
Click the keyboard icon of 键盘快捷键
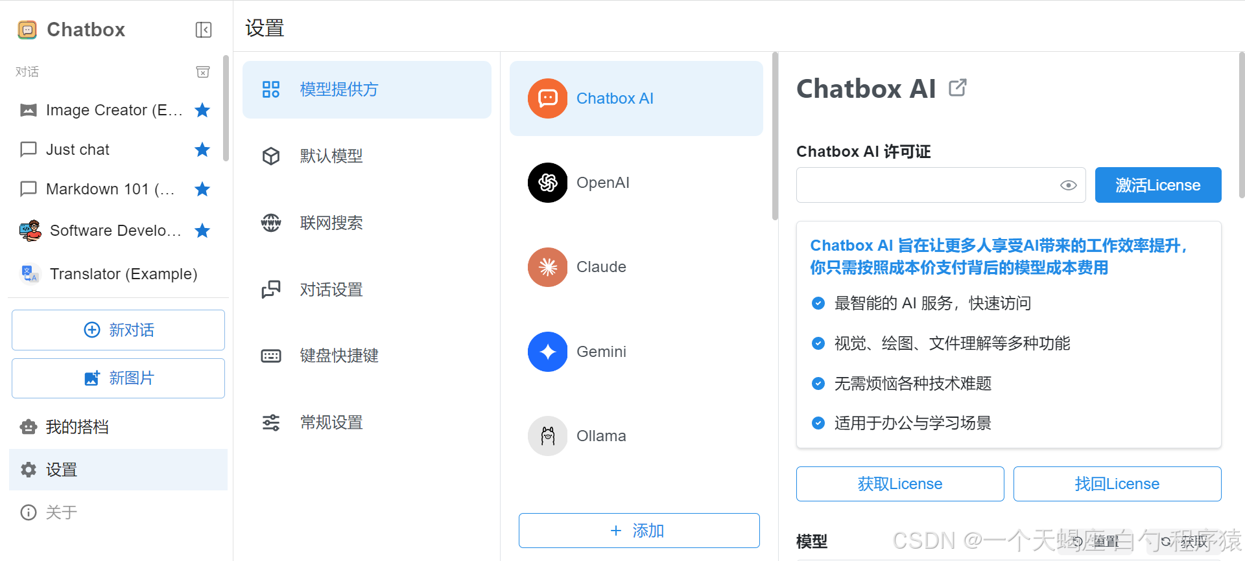[x=271, y=356]
